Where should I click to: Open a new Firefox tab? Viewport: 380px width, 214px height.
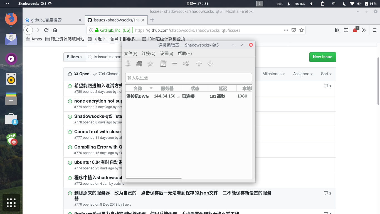(x=152, y=20)
